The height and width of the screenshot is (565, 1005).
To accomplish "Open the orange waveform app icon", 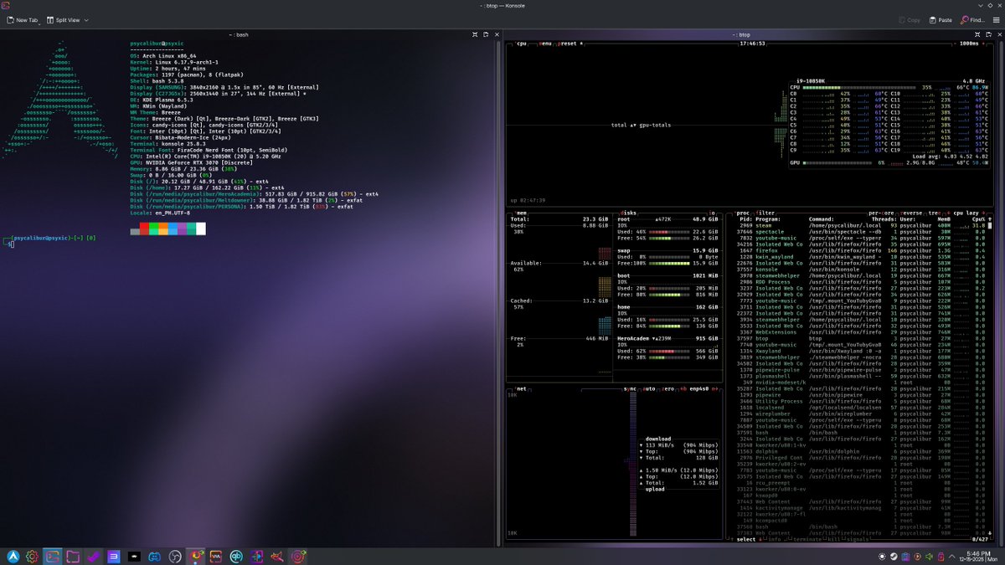I will point(216,556).
